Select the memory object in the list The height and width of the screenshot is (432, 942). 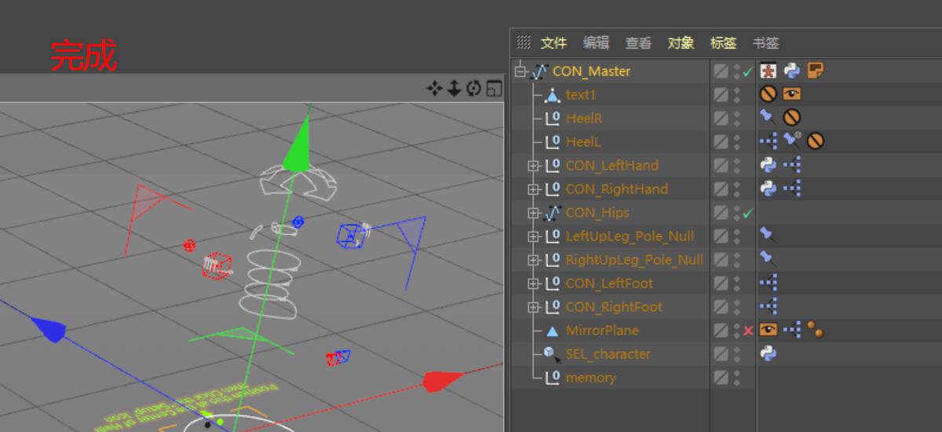click(x=590, y=378)
